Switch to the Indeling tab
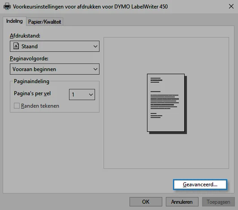Viewport: 238px width, 210px height. click(14, 21)
